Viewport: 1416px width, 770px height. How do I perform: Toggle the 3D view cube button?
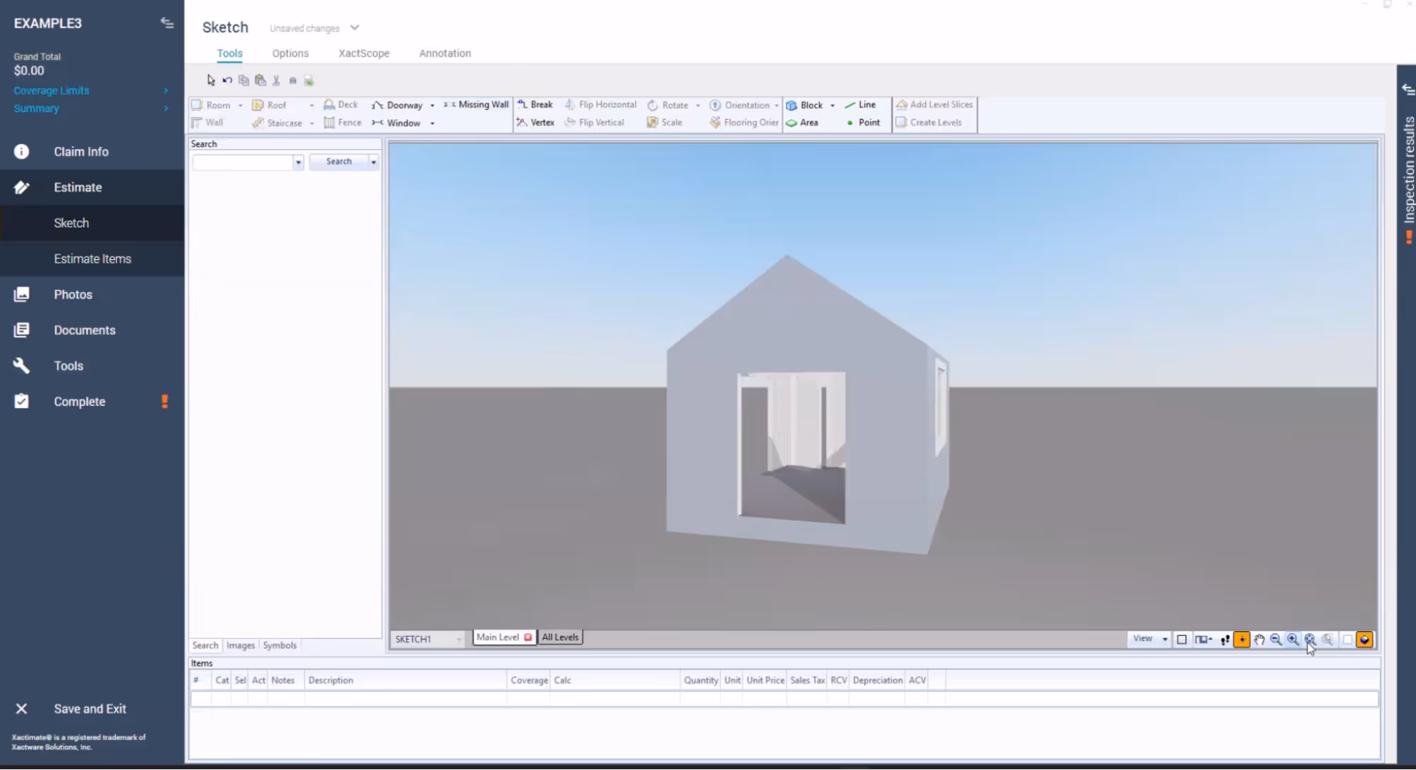[1364, 640]
